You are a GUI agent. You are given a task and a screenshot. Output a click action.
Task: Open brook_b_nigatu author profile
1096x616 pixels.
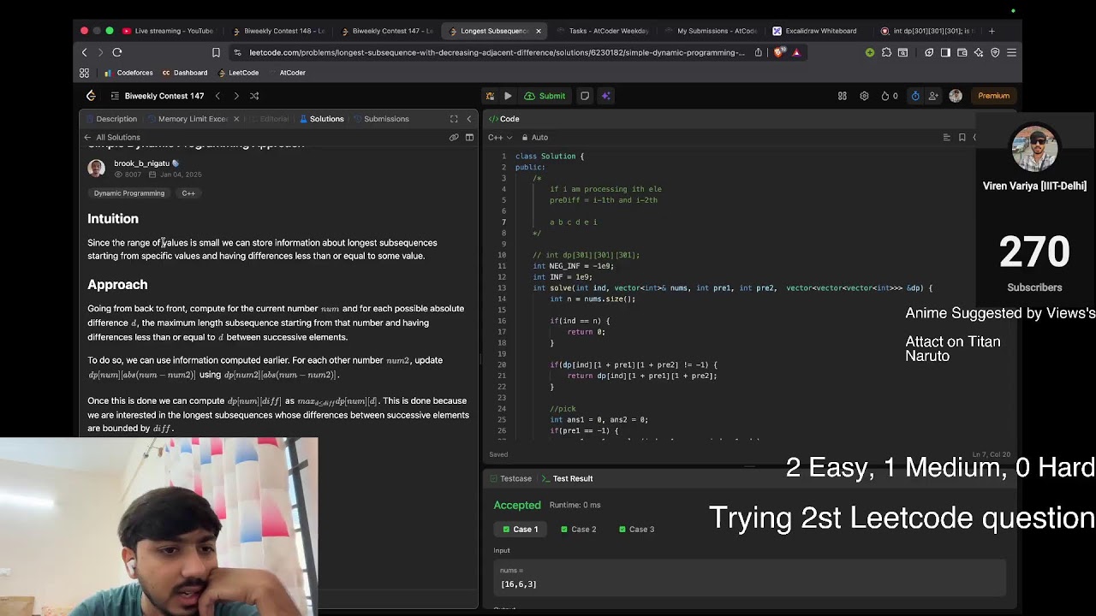pos(141,163)
